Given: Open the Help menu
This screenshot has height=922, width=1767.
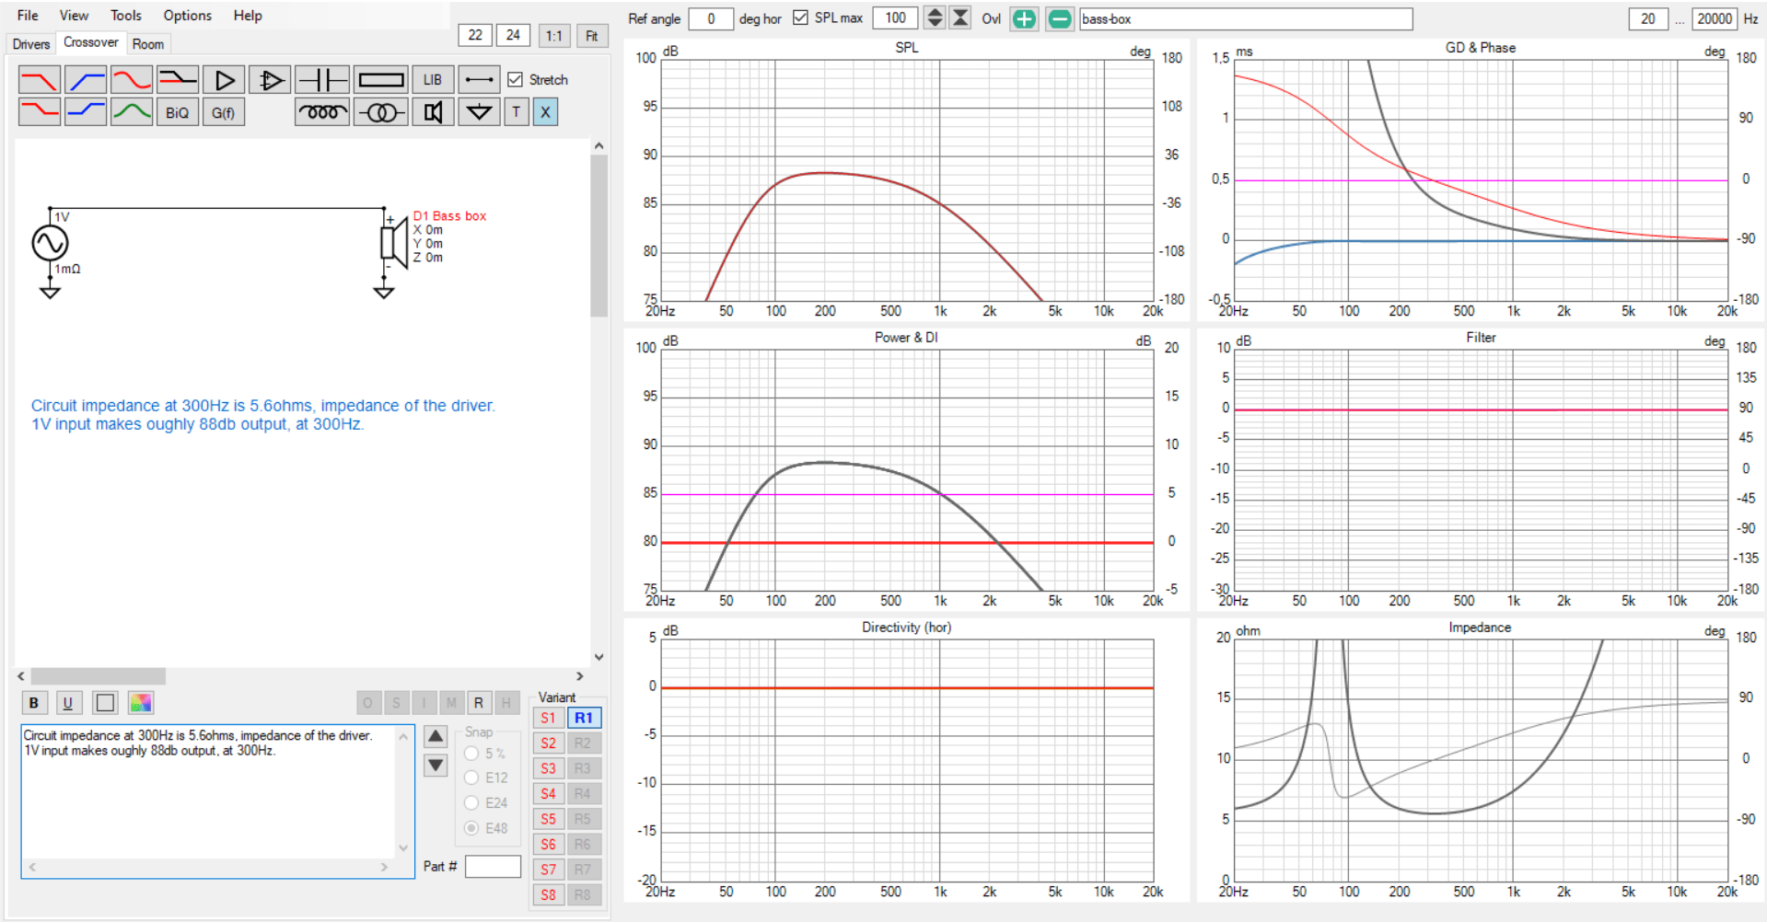Looking at the screenshot, I should click(x=248, y=16).
